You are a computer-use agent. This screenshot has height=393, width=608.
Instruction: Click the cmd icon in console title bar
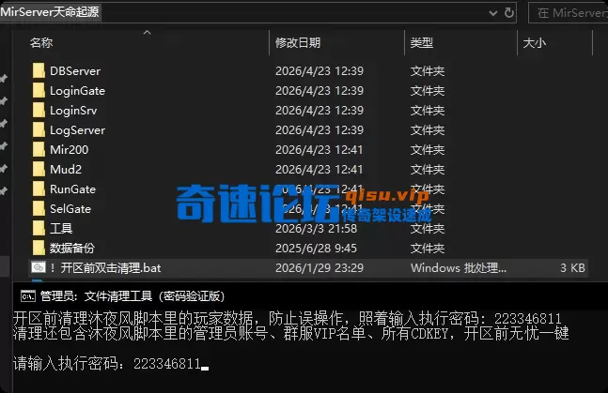[28, 296]
